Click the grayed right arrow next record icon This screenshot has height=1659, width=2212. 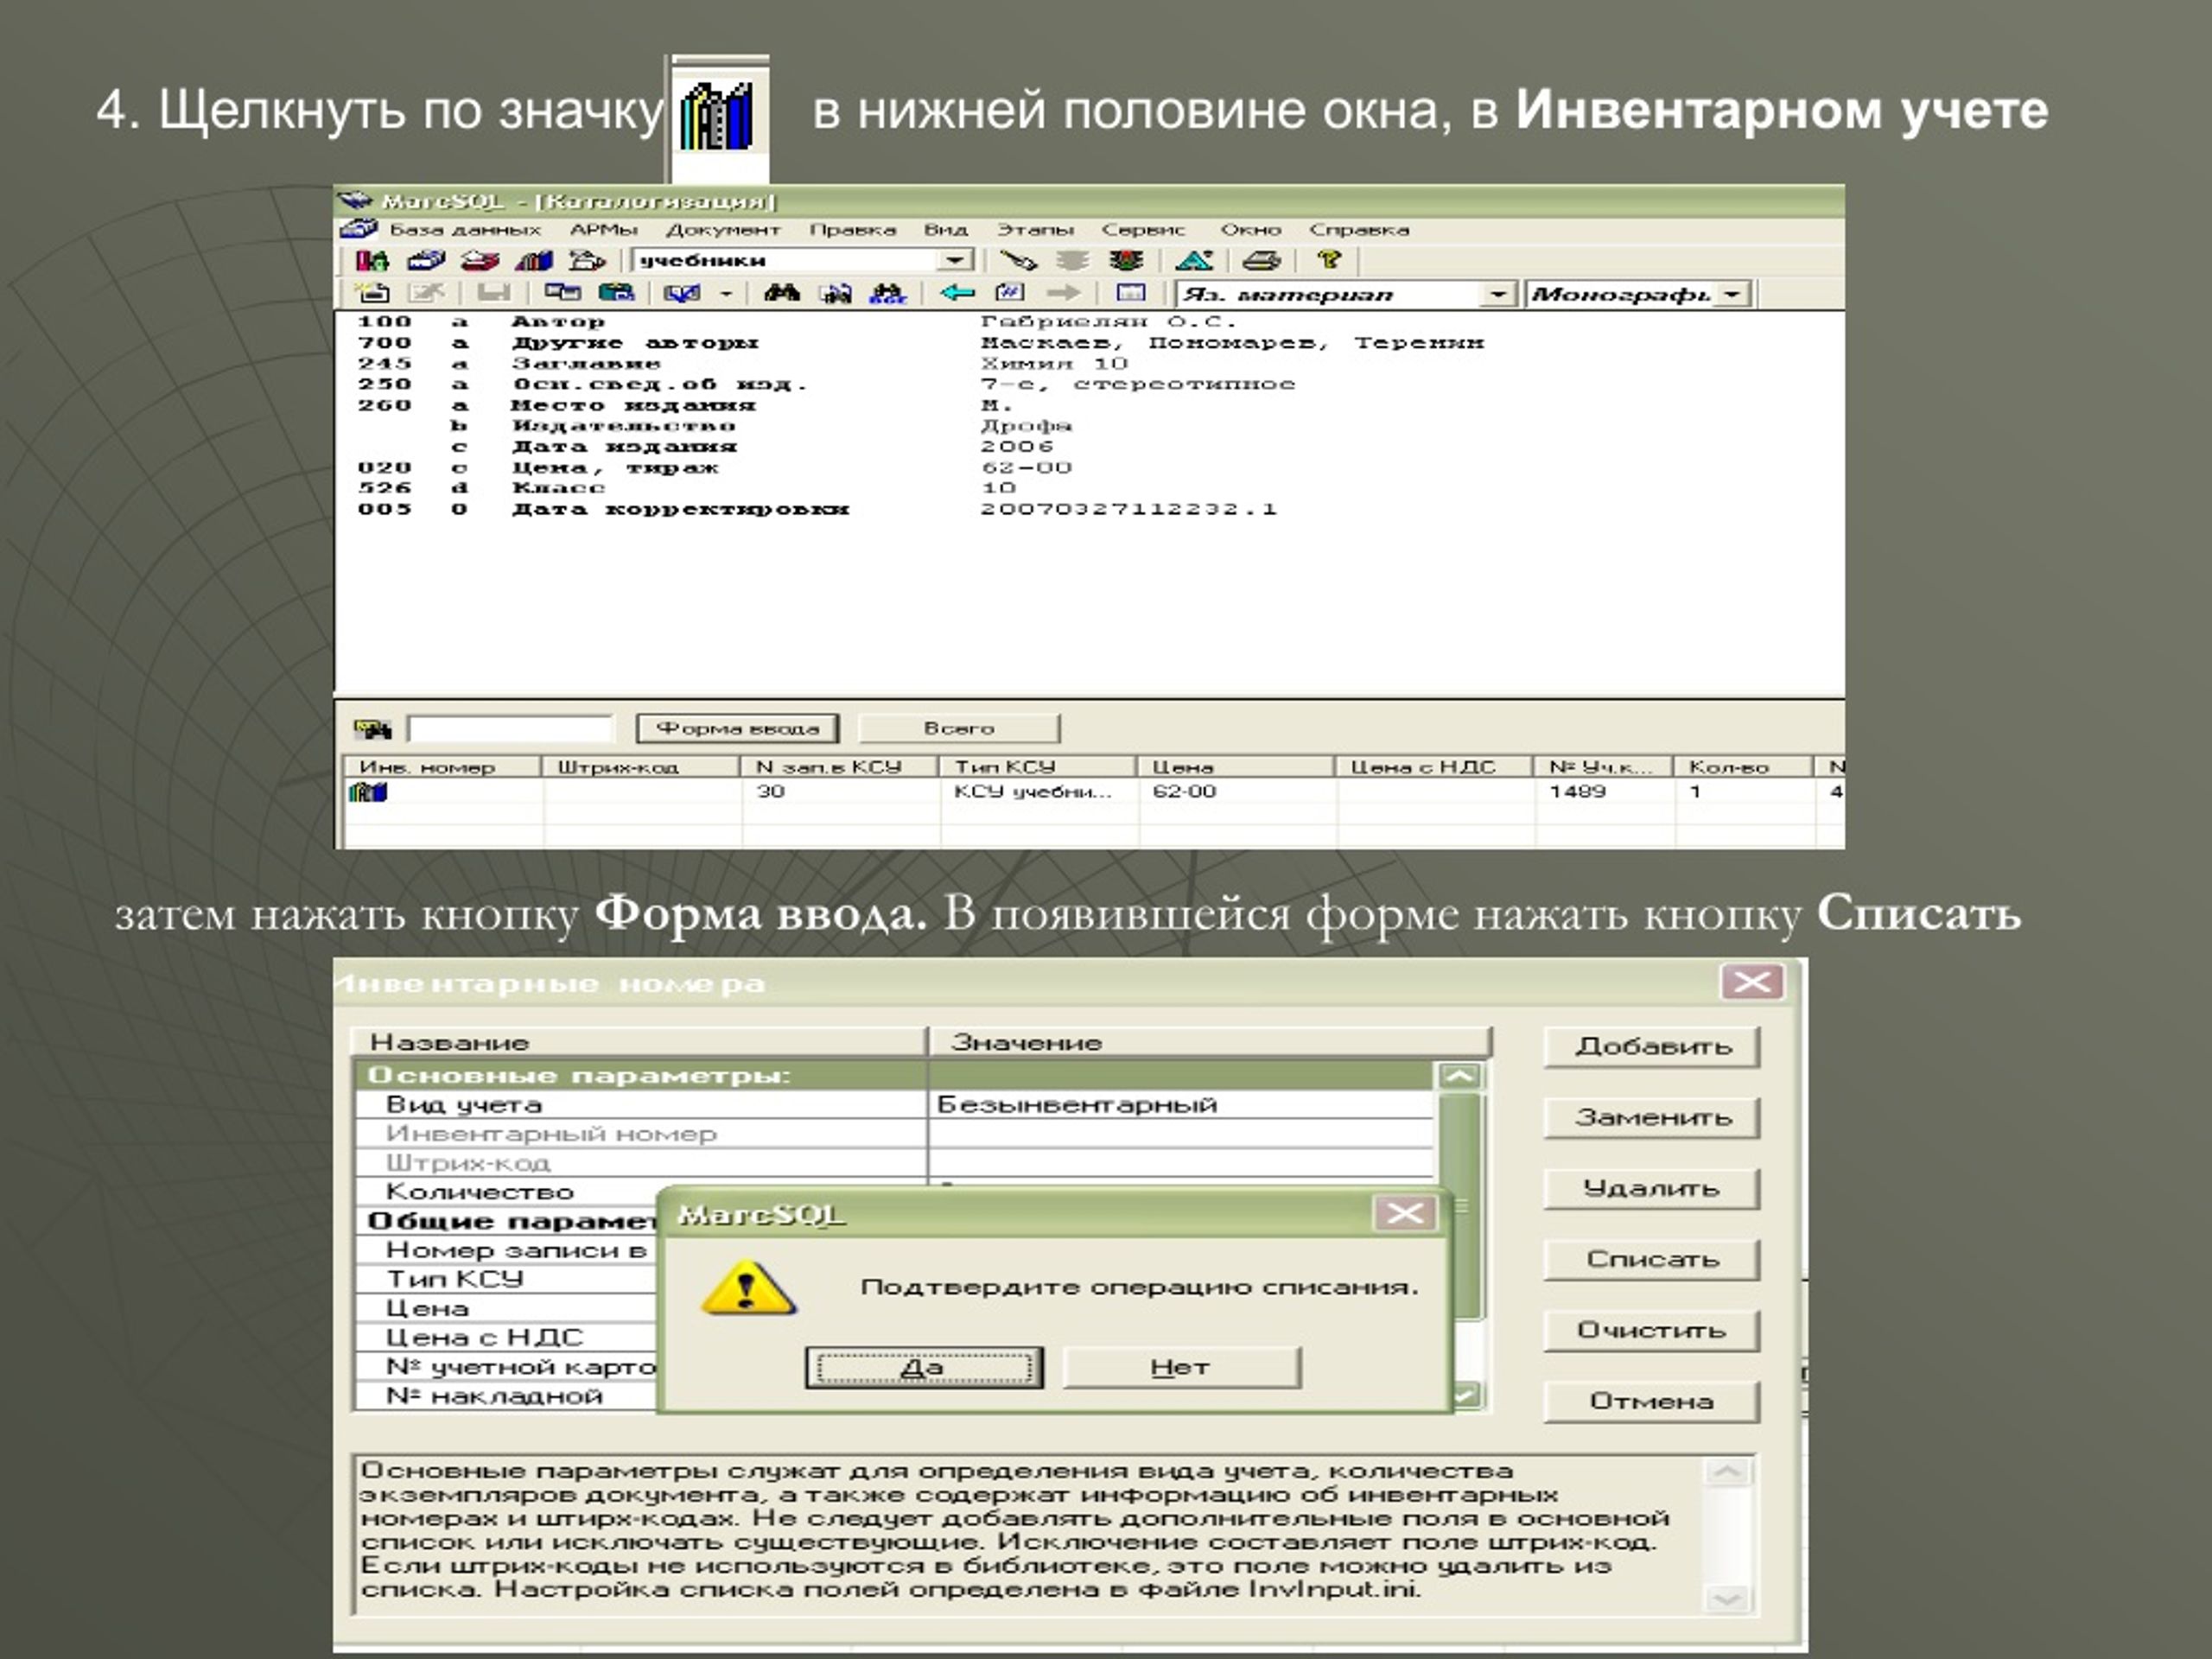pyautogui.click(x=1063, y=293)
